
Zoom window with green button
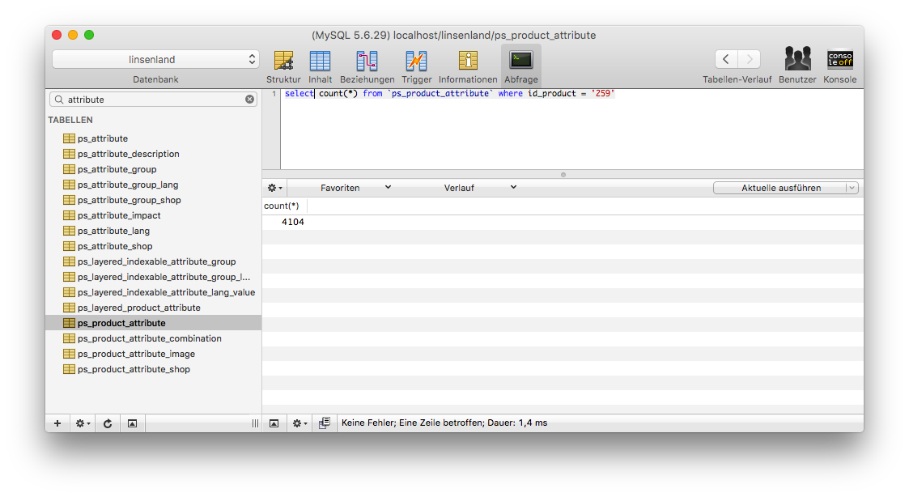coord(89,35)
